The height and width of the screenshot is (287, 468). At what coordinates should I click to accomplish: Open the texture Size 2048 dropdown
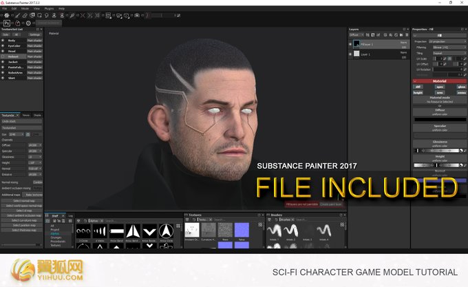pyautogui.click(x=17, y=134)
